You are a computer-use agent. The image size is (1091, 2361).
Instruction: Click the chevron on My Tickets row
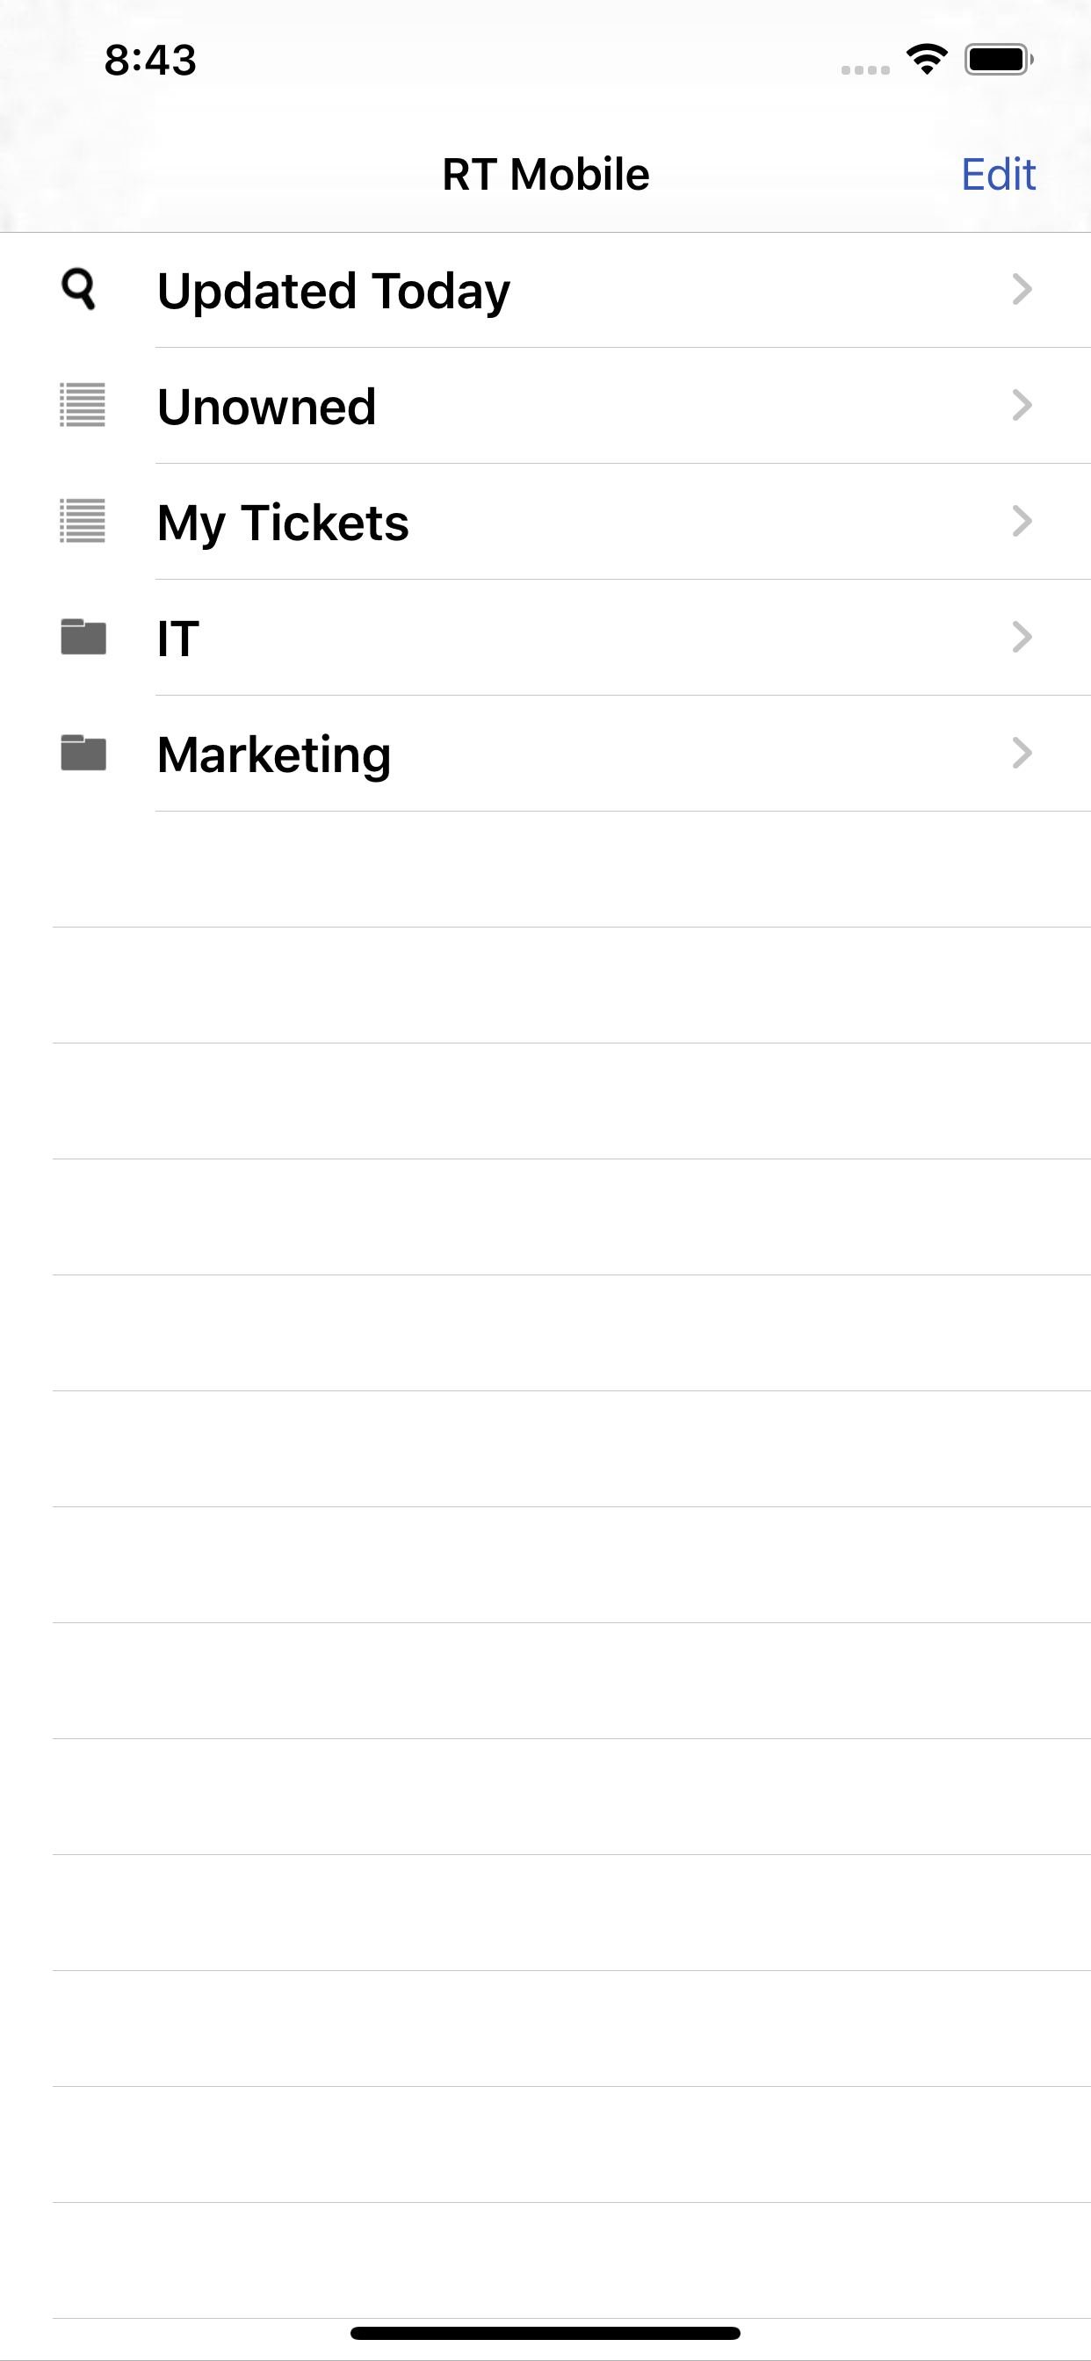coord(1022,522)
